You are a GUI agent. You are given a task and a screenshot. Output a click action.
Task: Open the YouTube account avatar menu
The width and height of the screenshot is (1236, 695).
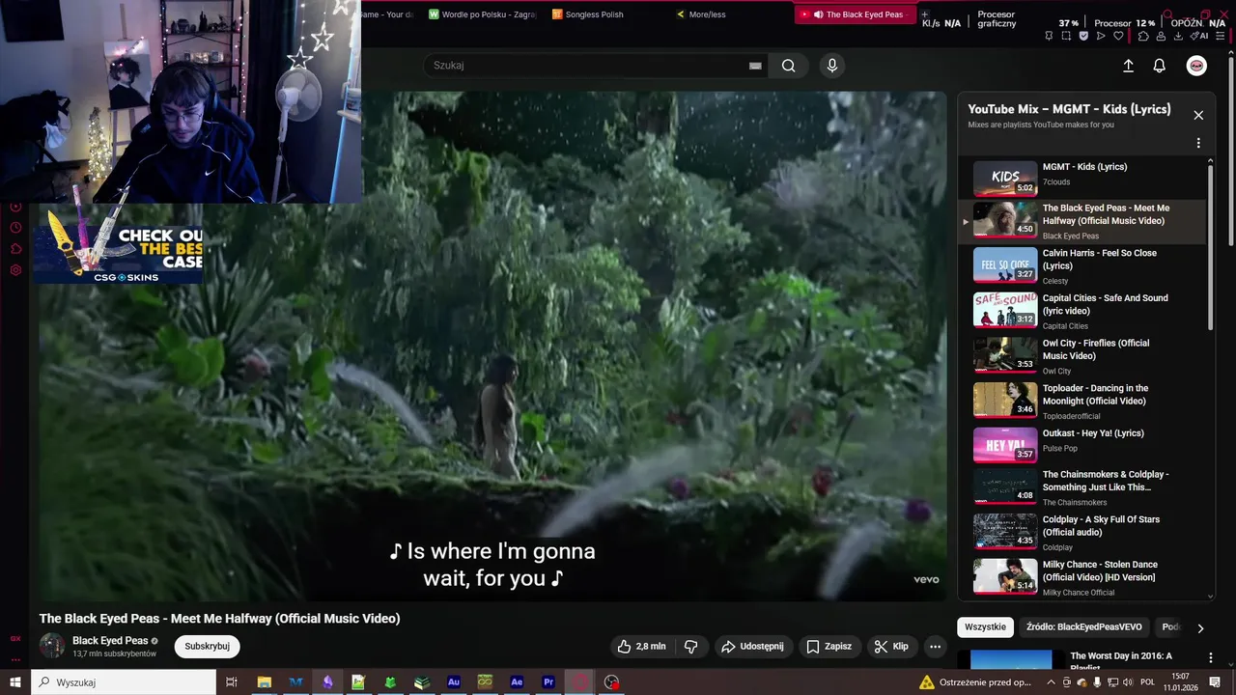[x=1196, y=66]
